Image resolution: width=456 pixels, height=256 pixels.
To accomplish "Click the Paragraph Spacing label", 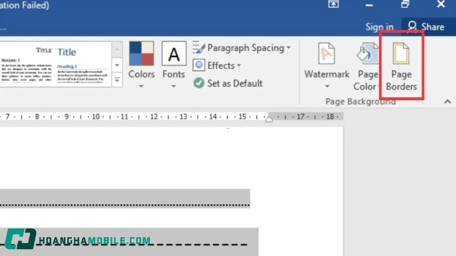I will [246, 48].
